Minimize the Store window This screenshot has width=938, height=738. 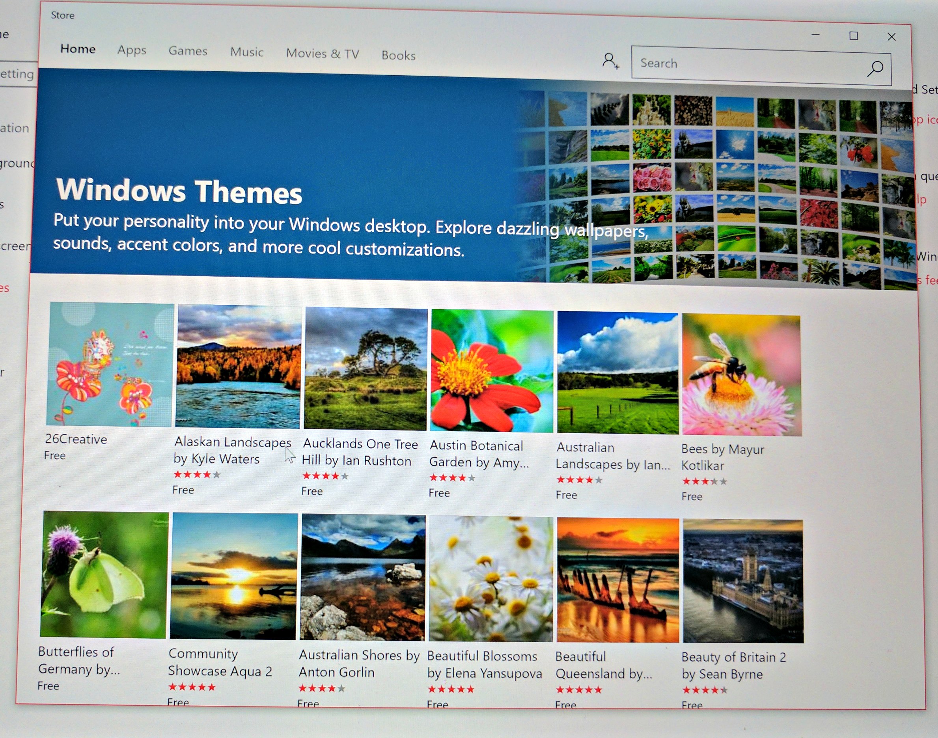[x=815, y=35]
